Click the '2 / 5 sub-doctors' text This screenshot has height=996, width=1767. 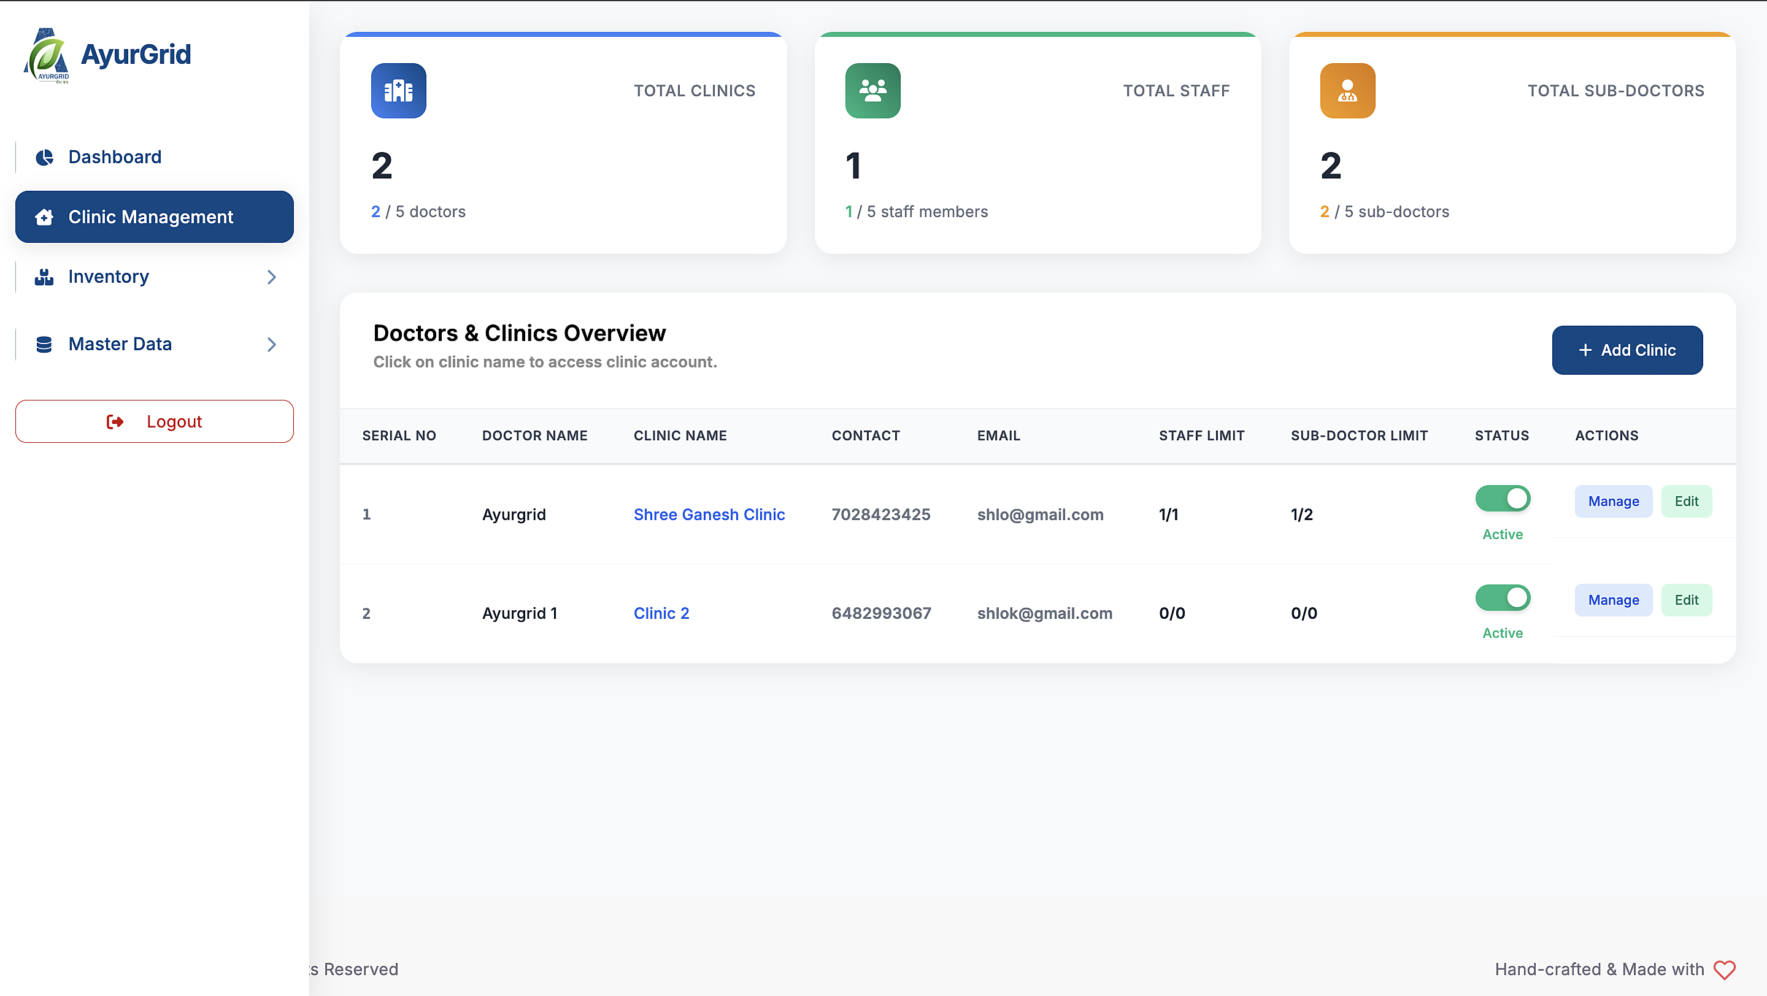click(1384, 212)
